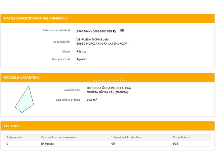The image size is (220, 165).
Task: Click the 'DATOS DESCRIPTIVOS DEL INMUEBLE' header
Action: coord(36,18)
